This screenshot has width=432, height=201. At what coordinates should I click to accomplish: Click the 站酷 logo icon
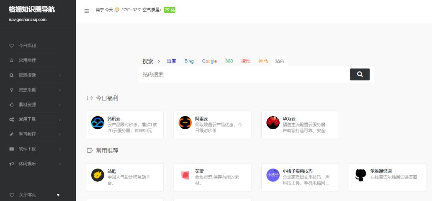[98, 175]
